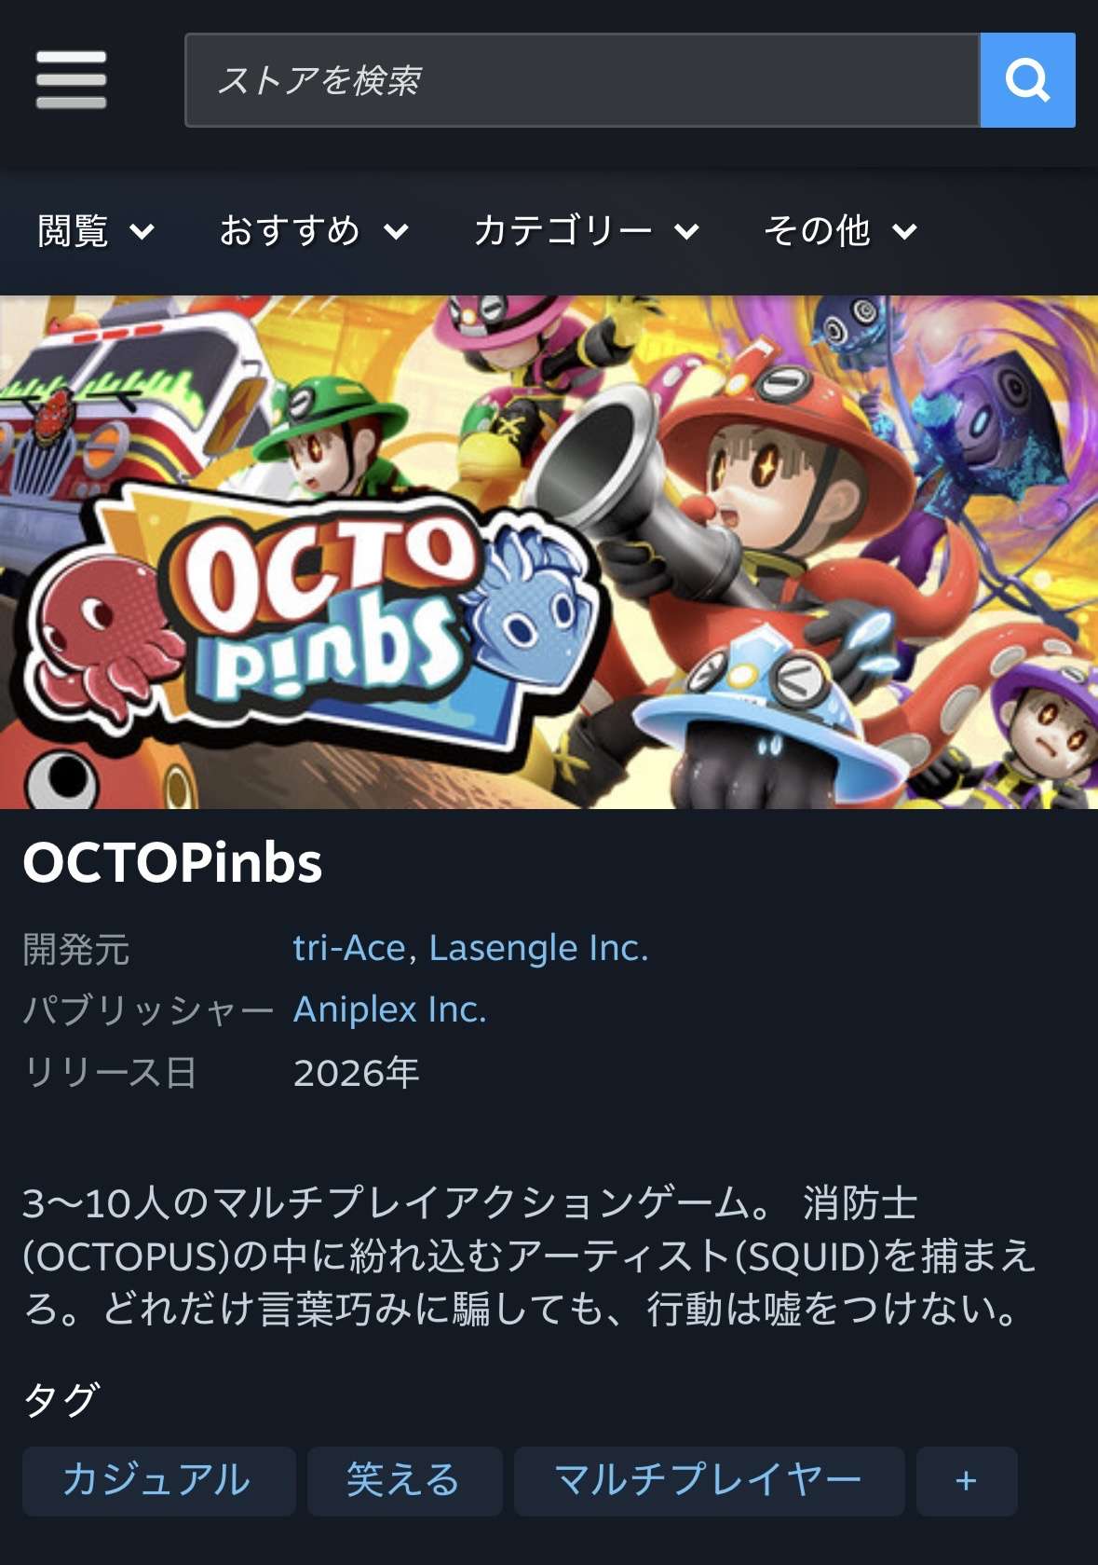
Task: Expand the おすすめ dropdown menu
Action: 314,230
